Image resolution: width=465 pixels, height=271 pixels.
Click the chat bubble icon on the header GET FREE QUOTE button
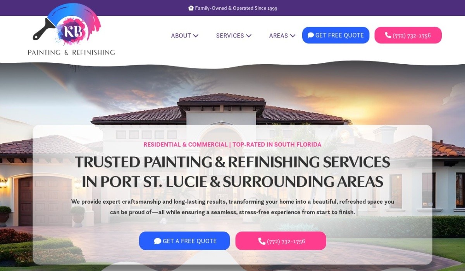tap(311, 35)
